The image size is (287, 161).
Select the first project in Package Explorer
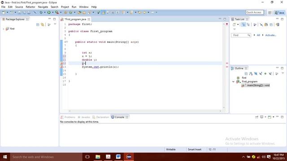(x=12, y=29)
